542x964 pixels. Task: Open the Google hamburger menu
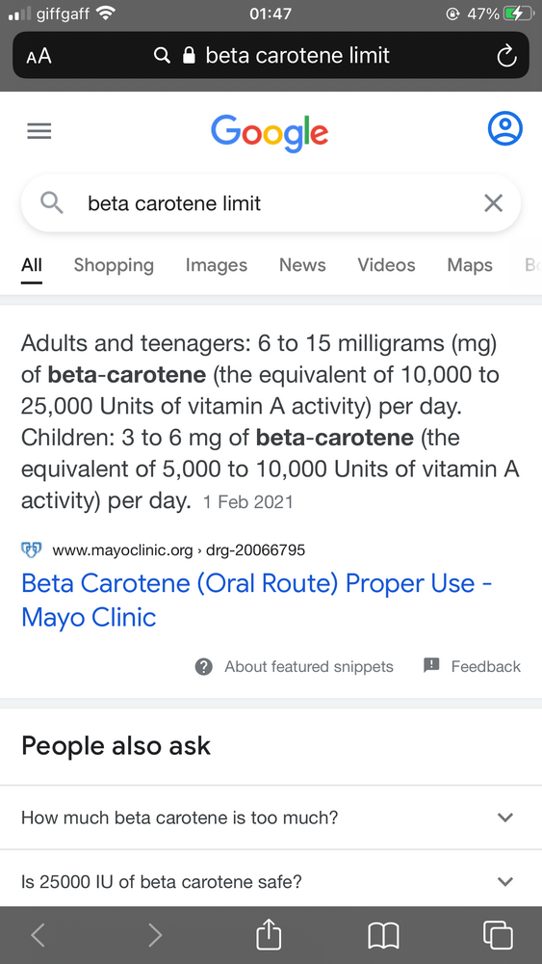[39, 131]
